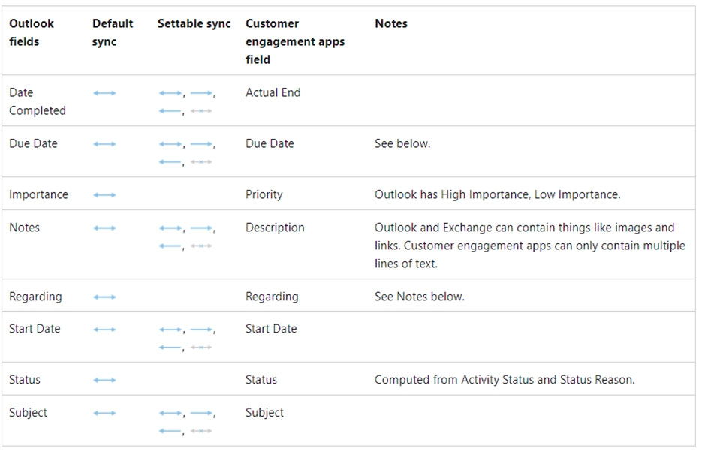The height and width of the screenshot is (452, 702).
Task: Click the default sync arrow for Regarding
Action: point(104,297)
